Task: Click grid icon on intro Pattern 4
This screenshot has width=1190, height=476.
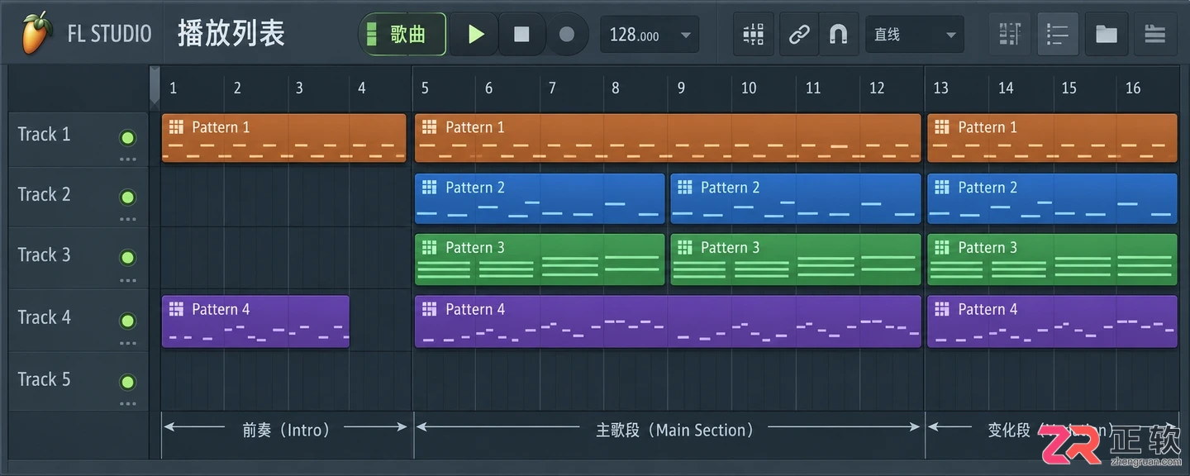Action: [x=176, y=309]
